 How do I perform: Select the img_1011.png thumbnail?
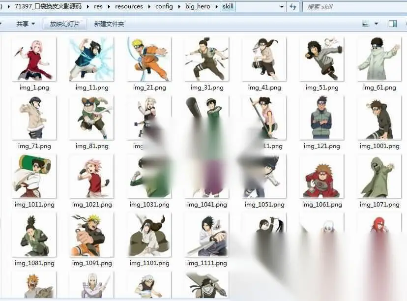pos(34,177)
